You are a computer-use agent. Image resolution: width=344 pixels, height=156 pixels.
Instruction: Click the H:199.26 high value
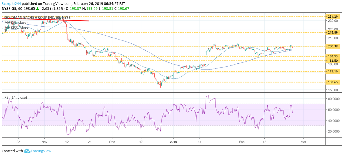90,8
